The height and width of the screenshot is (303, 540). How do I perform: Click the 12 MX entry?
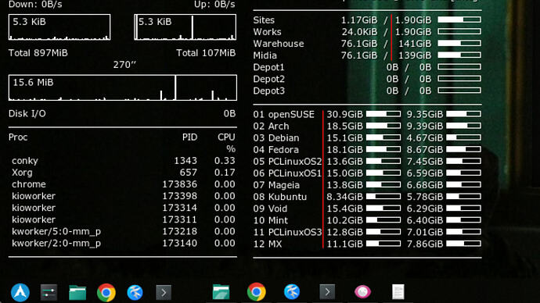[267, 244]
